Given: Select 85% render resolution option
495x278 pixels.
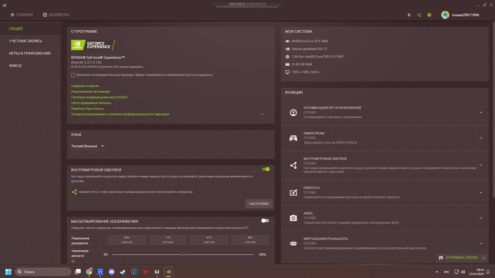Looking at the screenshot, I should (127, 240).
